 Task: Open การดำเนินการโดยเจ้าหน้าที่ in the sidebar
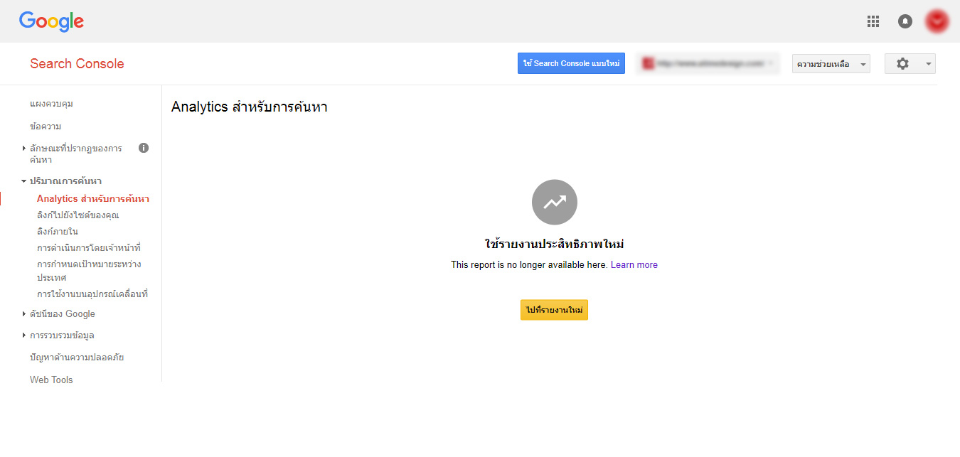(89, 248)
